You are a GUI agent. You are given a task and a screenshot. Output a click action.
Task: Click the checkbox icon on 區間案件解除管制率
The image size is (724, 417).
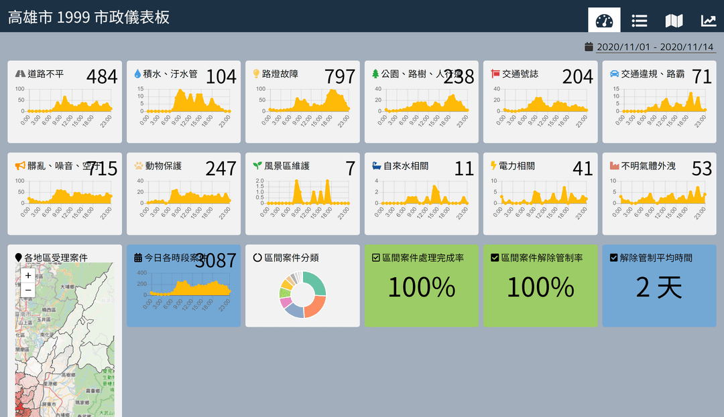[x=495, y=258]
